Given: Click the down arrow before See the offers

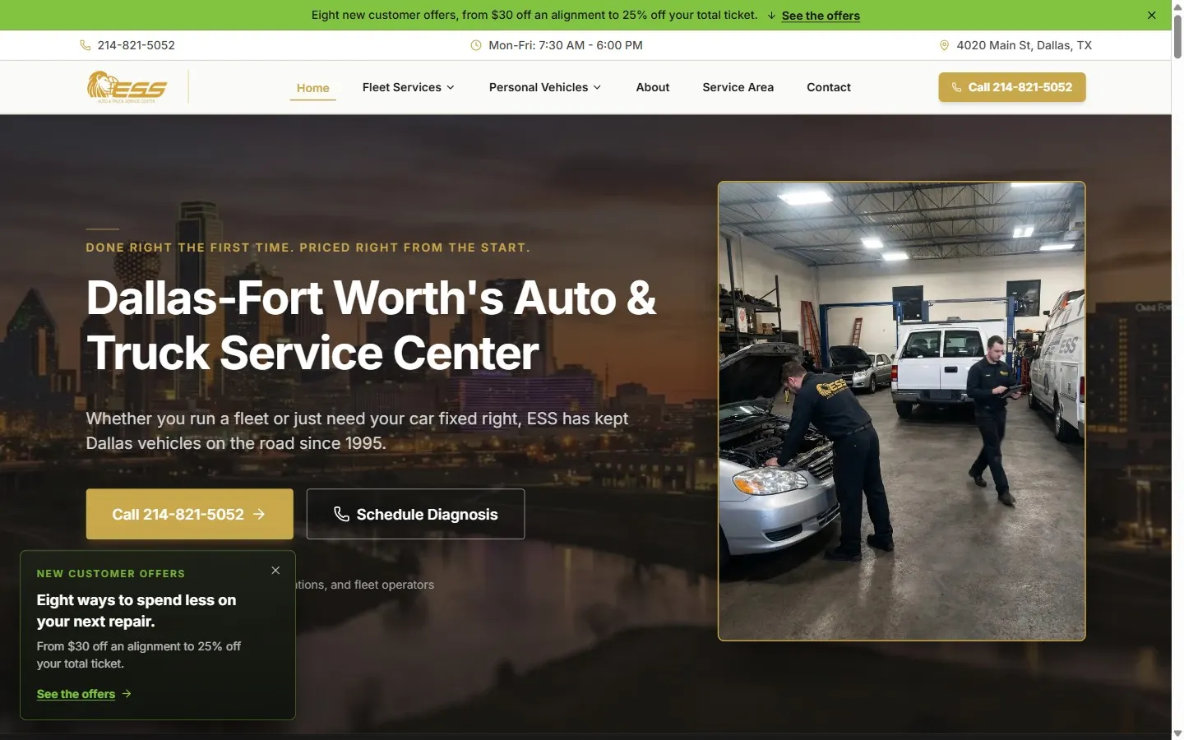Looking at the screenshot, I should (771, 16).
